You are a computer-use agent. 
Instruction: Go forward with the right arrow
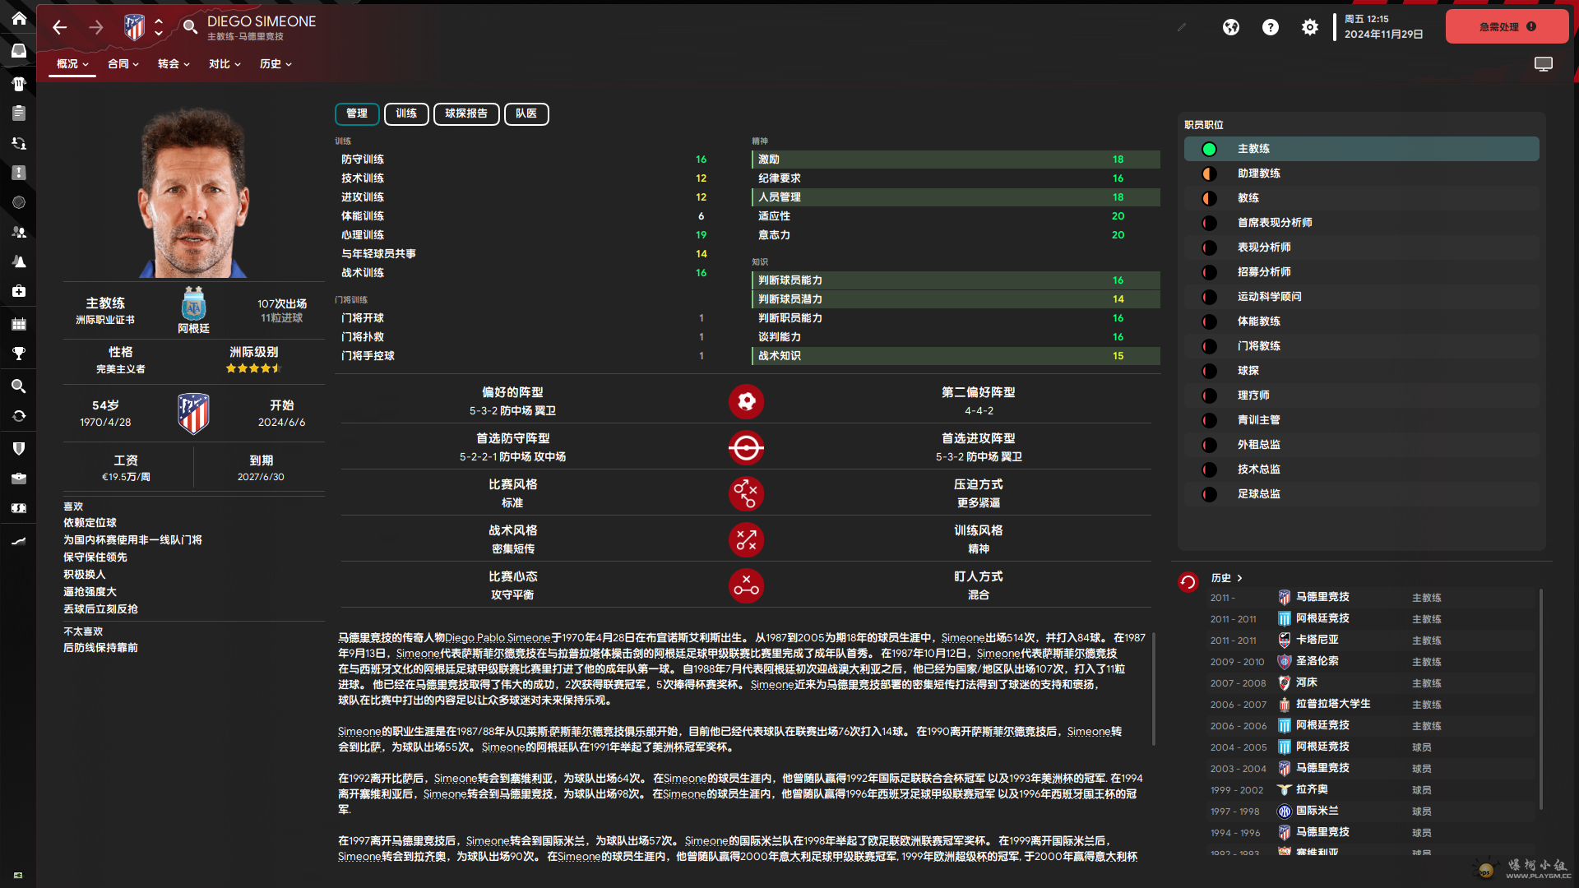point(96,27)
